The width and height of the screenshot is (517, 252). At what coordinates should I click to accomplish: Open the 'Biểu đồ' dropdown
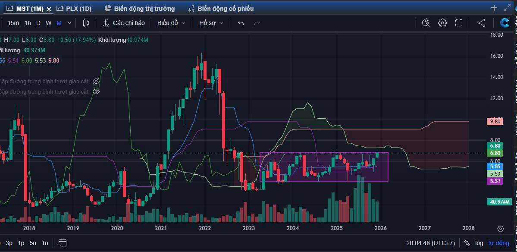[x=171, y=23]
